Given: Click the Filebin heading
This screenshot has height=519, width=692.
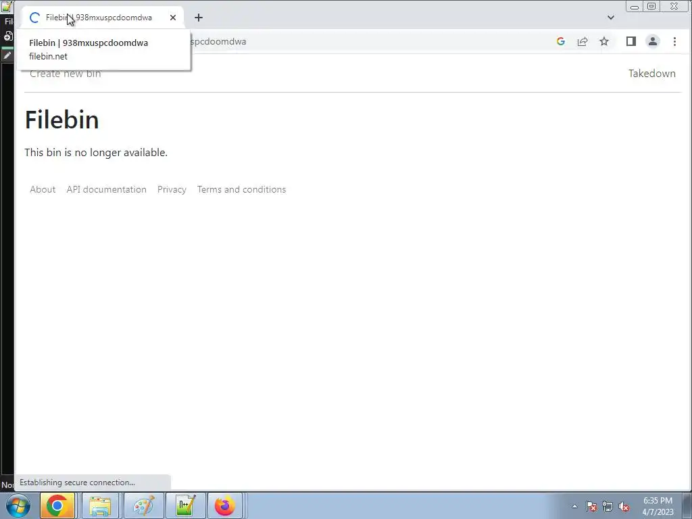Looking at the screenshot, I should click(x=61, y=120).
